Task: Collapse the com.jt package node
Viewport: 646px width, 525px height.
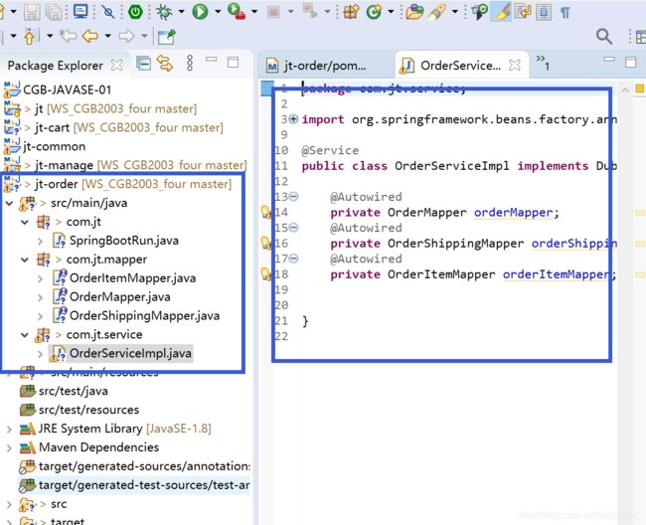Action: point(25,222)
